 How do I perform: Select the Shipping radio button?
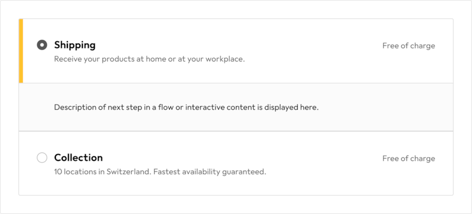pos(42,45)
